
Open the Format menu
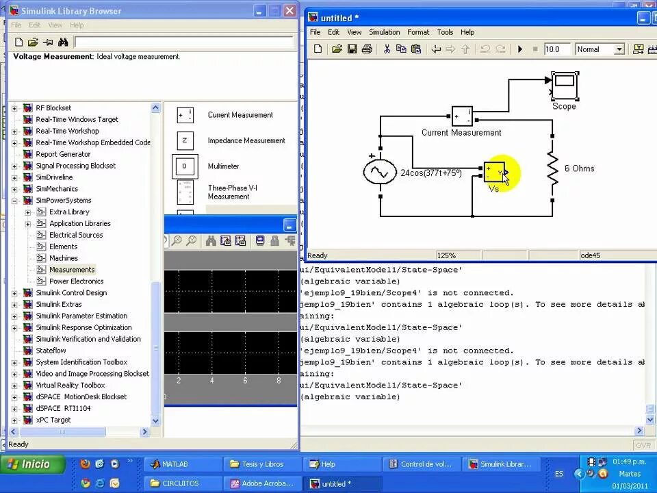point(418,32)
